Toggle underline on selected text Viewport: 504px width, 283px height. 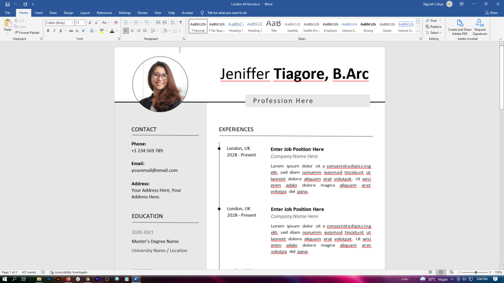point(61,30)
